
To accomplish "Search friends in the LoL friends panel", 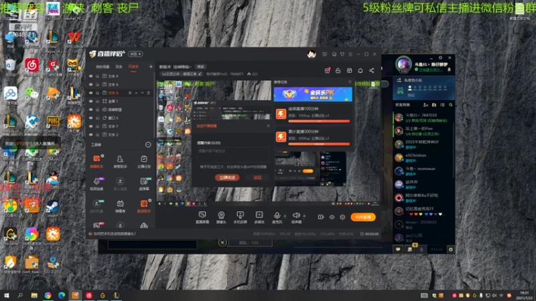I will pos(450,105).
